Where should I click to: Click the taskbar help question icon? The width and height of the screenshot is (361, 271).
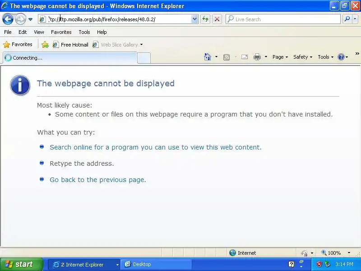pyautogui.click(x=291, y=264)
